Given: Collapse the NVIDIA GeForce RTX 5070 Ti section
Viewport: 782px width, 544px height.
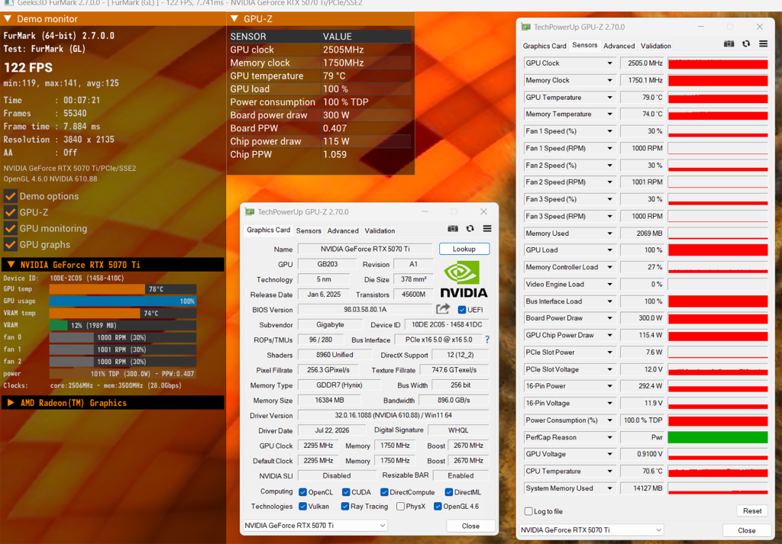Looking at the screenshot, I should point(11,265).
